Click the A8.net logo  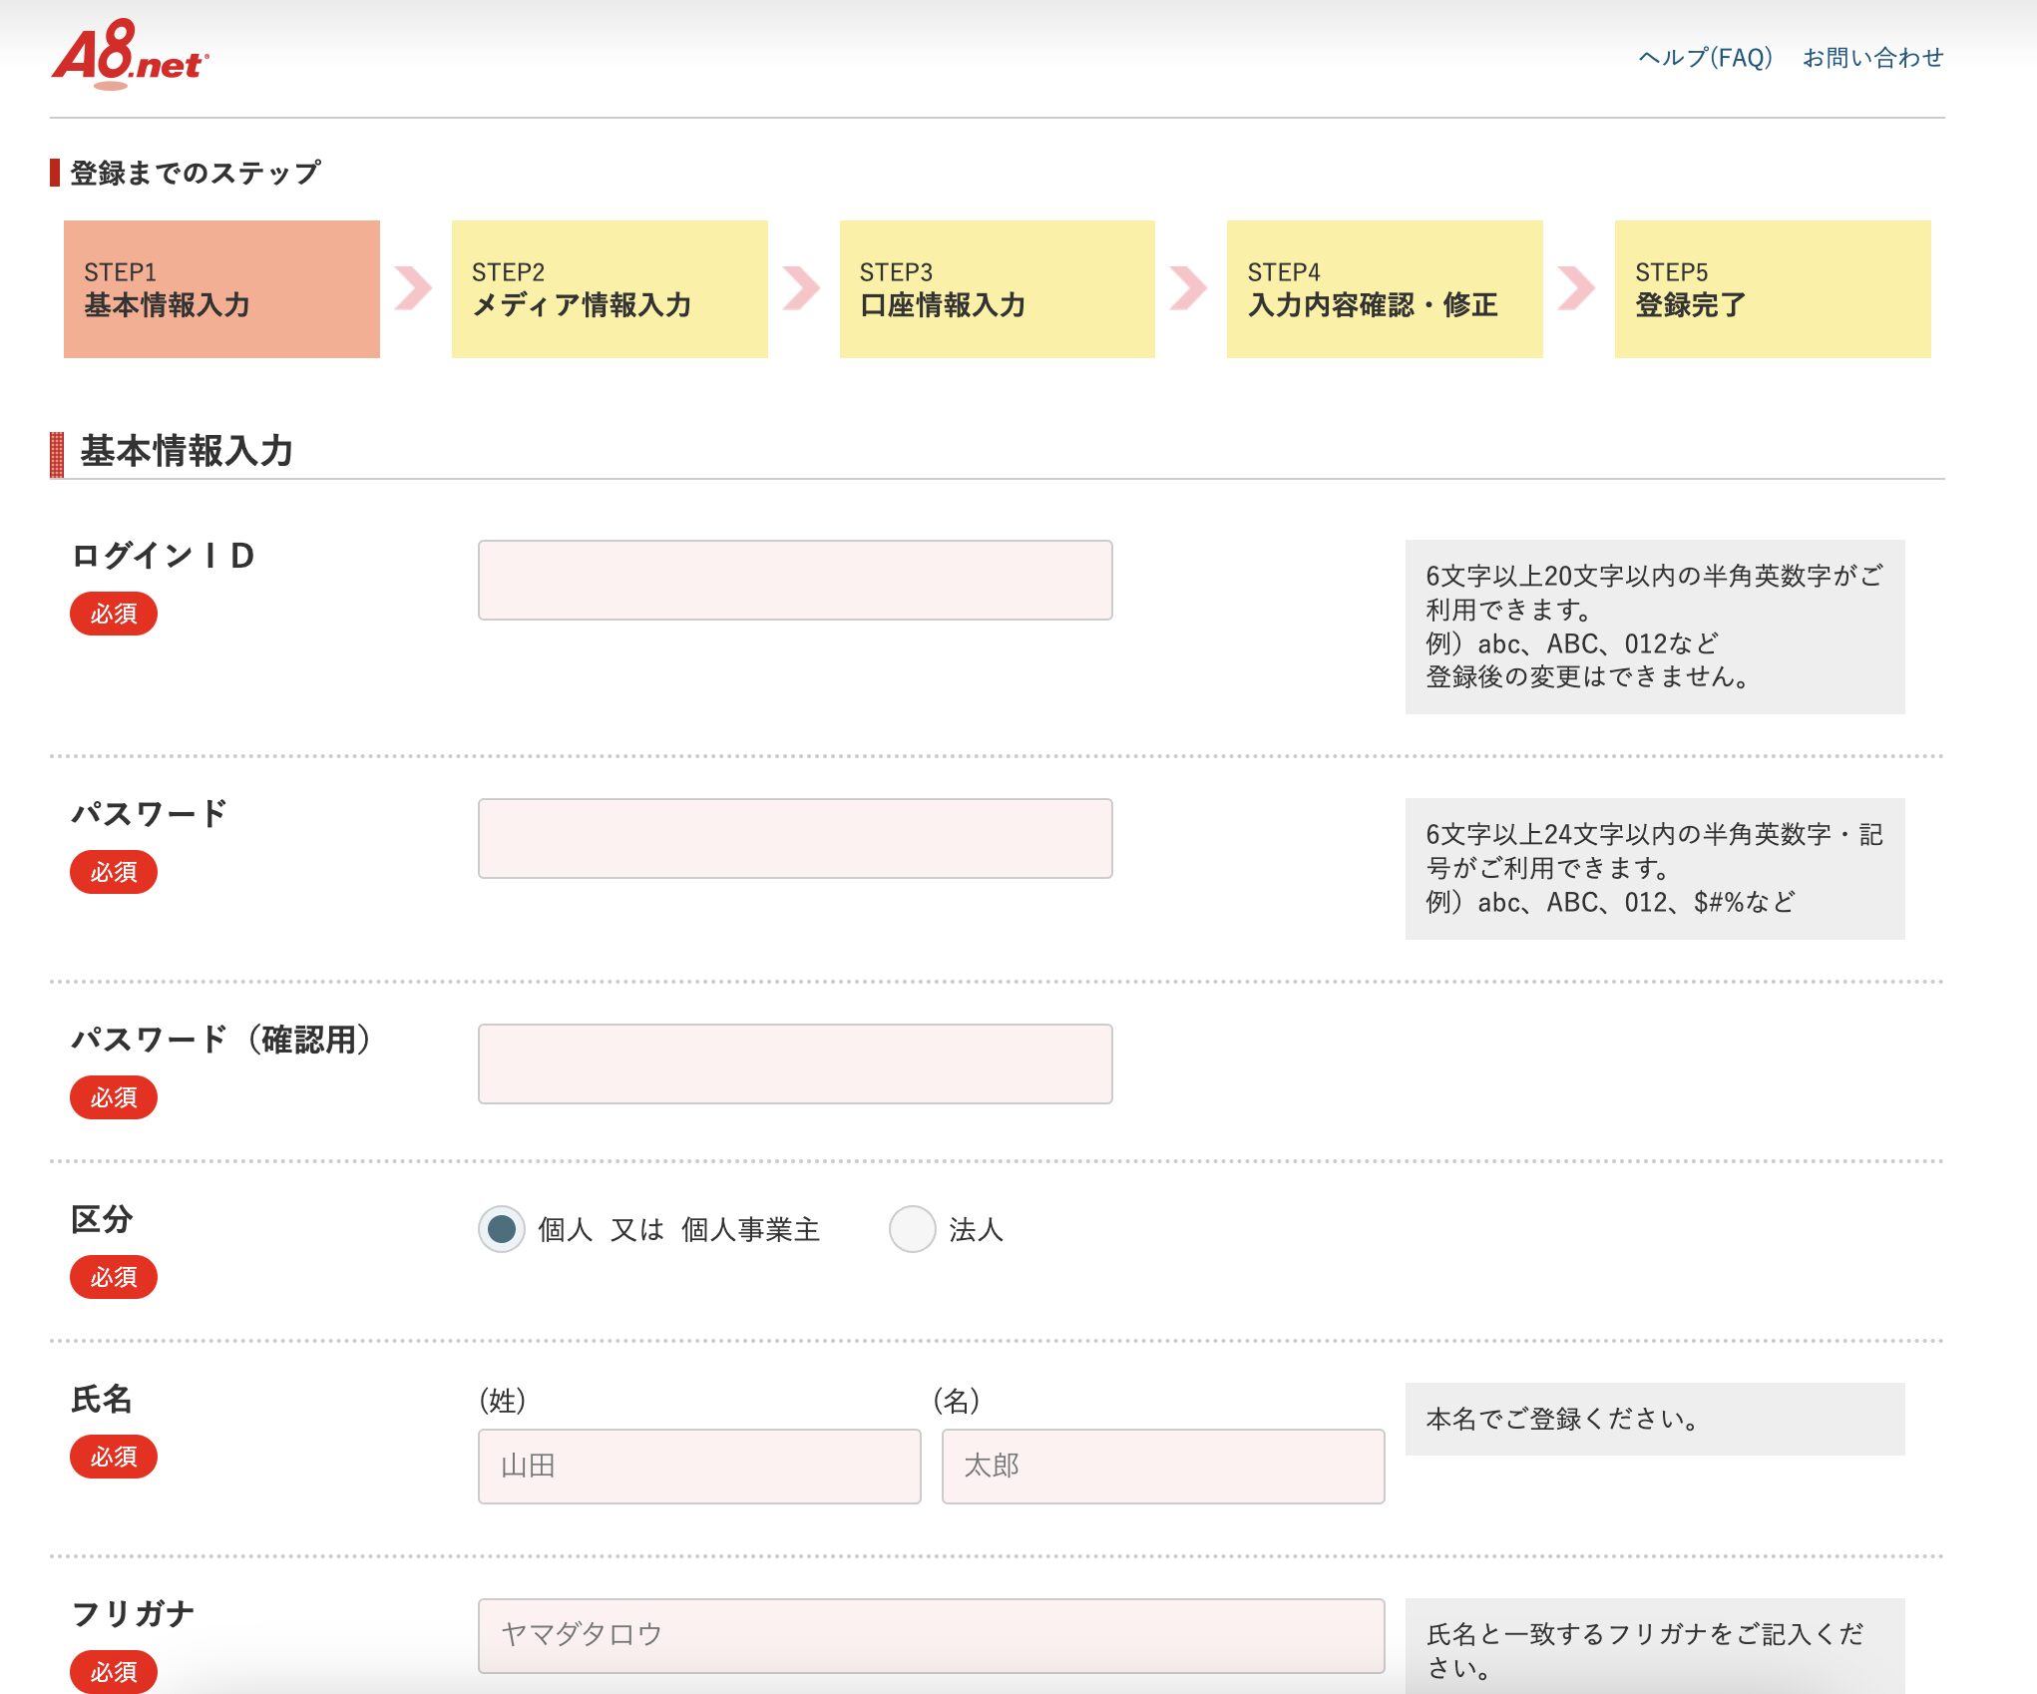coord(131,54)
